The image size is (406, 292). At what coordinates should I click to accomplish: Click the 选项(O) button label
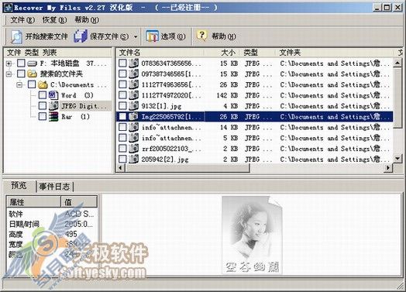coord(173,36)
